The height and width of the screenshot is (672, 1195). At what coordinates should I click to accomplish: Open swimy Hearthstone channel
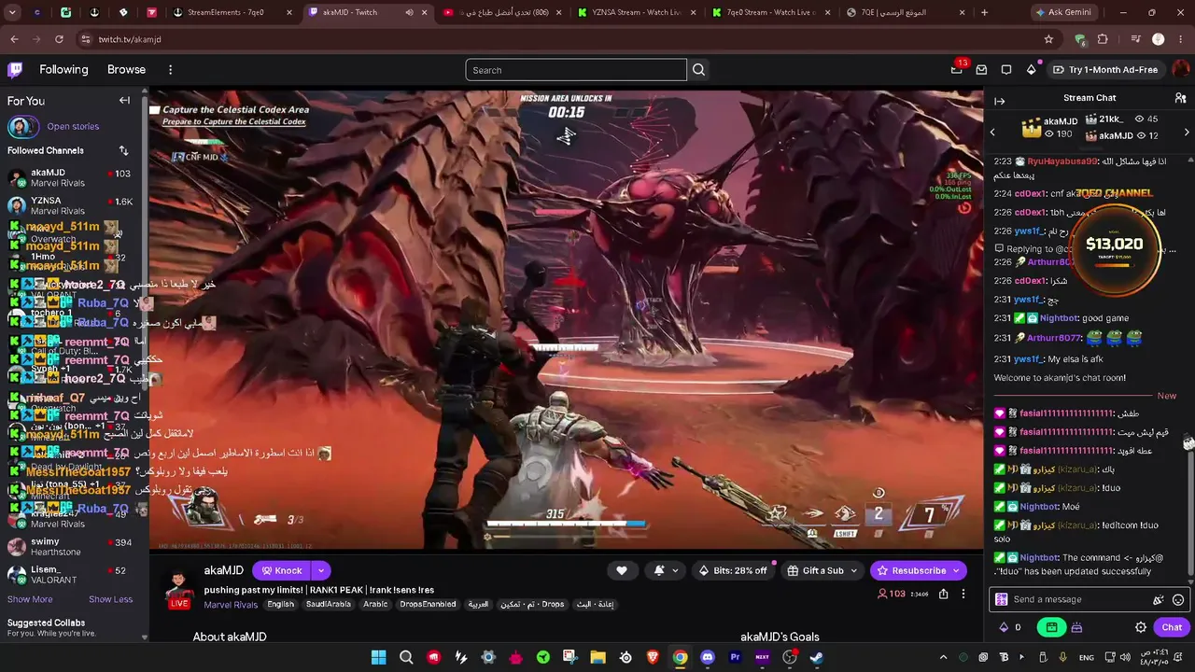pyautogui.click(x=70, y=547)
